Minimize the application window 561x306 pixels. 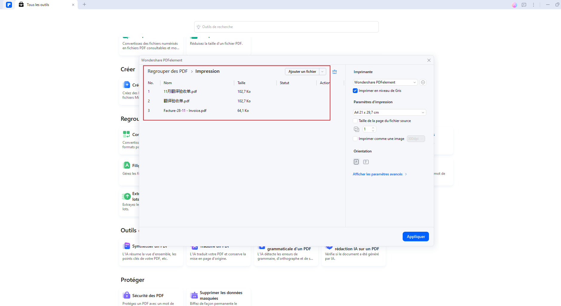548,5
